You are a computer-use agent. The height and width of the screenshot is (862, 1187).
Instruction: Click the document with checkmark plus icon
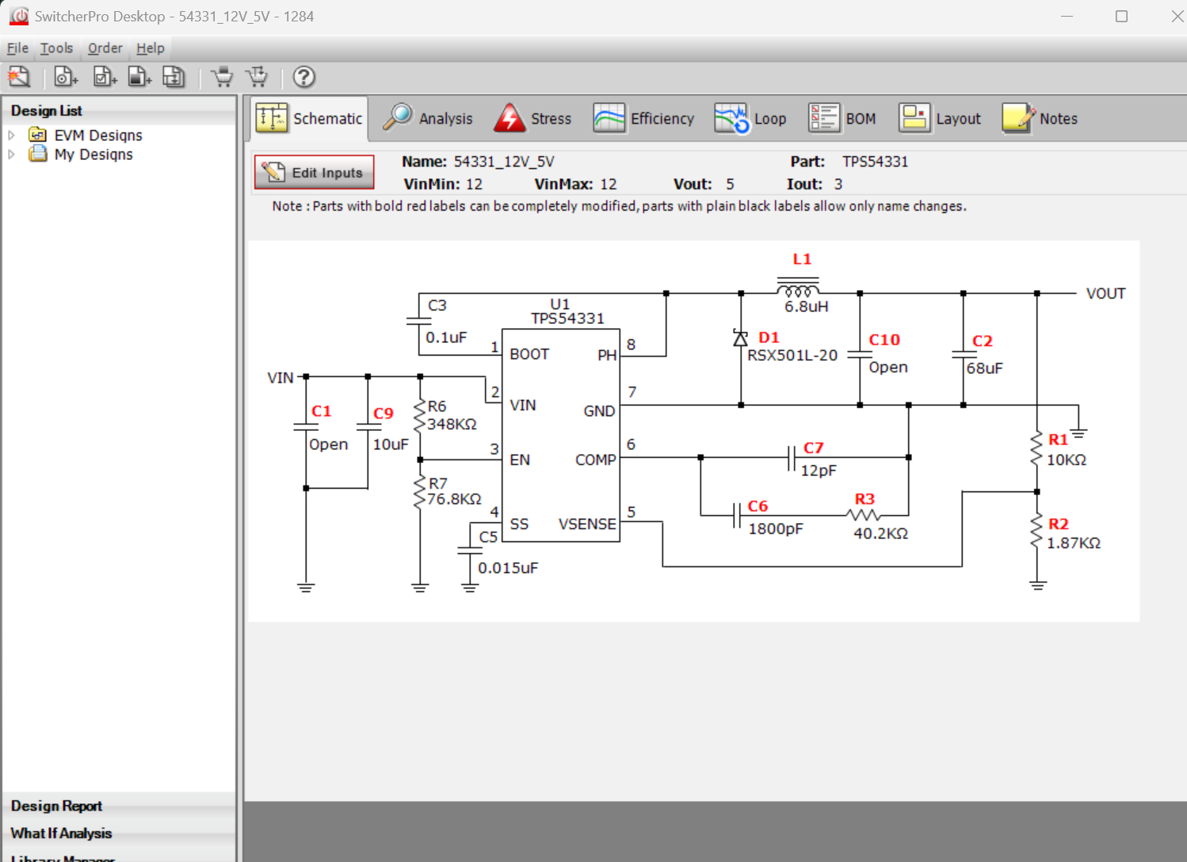pos(105,77)
